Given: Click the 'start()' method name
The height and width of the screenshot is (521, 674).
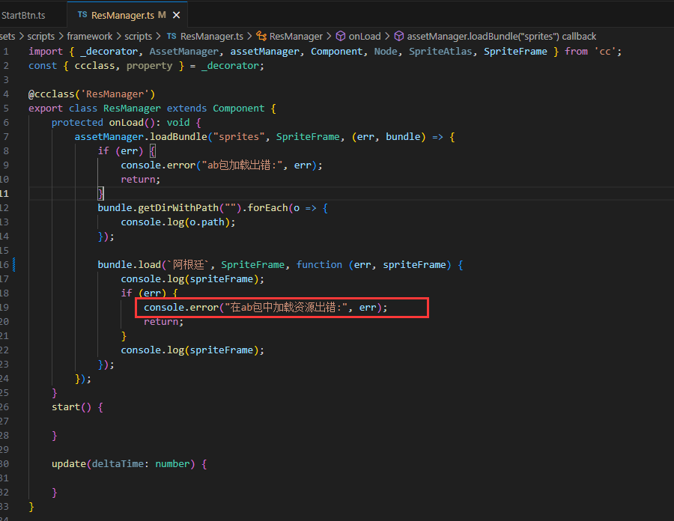Looking at the screenshot, I should click(x=71, y=406).
